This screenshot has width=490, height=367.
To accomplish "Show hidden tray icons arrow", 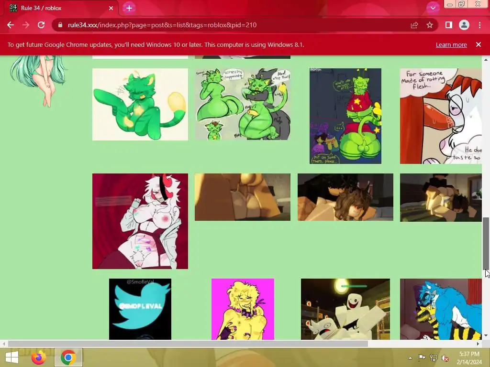I will coord(410,358).
